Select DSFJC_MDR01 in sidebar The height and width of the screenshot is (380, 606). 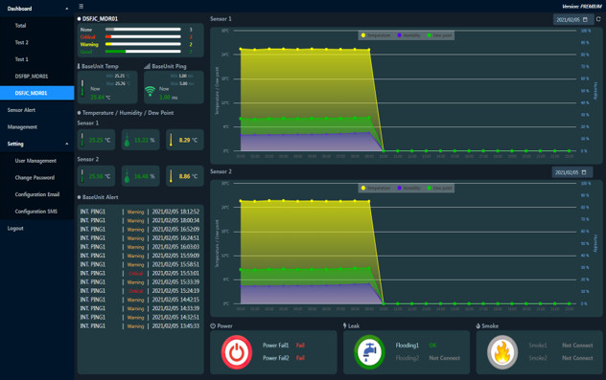pyautogui.click(x=37, y=93)
